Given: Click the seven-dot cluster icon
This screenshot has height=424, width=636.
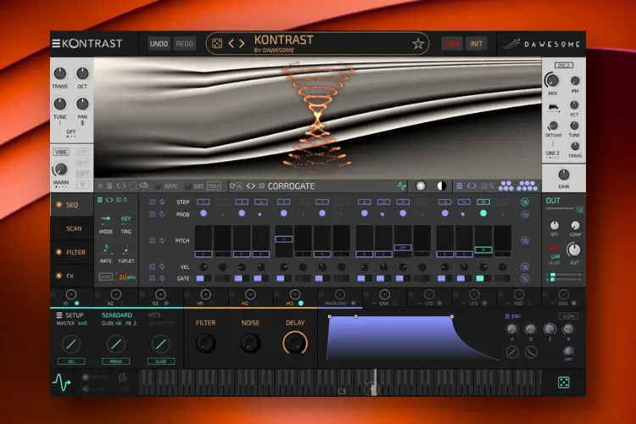Looking at the screenshot, I should point(527,186).
